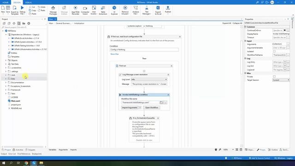Start the Table Extraction tool
The width and height of the screenshot is (295, 166).
[103, 10]
